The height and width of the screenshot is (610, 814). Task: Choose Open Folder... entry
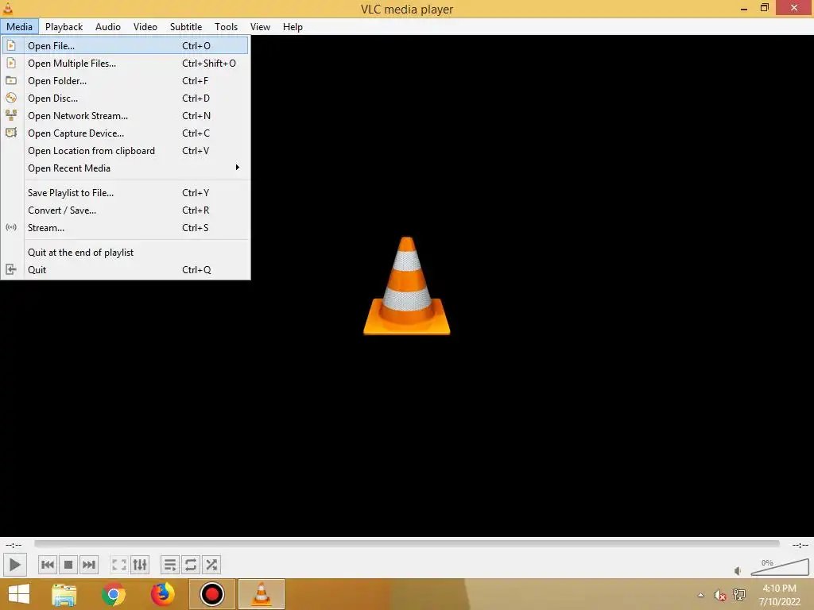(x=125, y=80)
